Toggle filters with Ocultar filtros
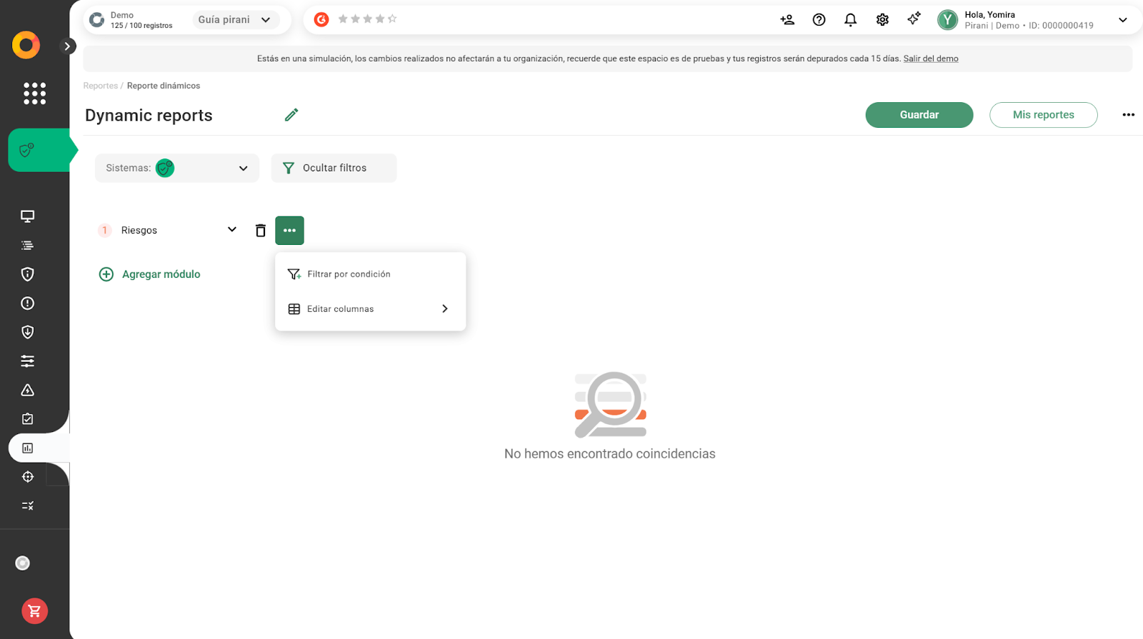Image resolution: width=1143 pixels, height=639 pixels. tap(334, 168)
